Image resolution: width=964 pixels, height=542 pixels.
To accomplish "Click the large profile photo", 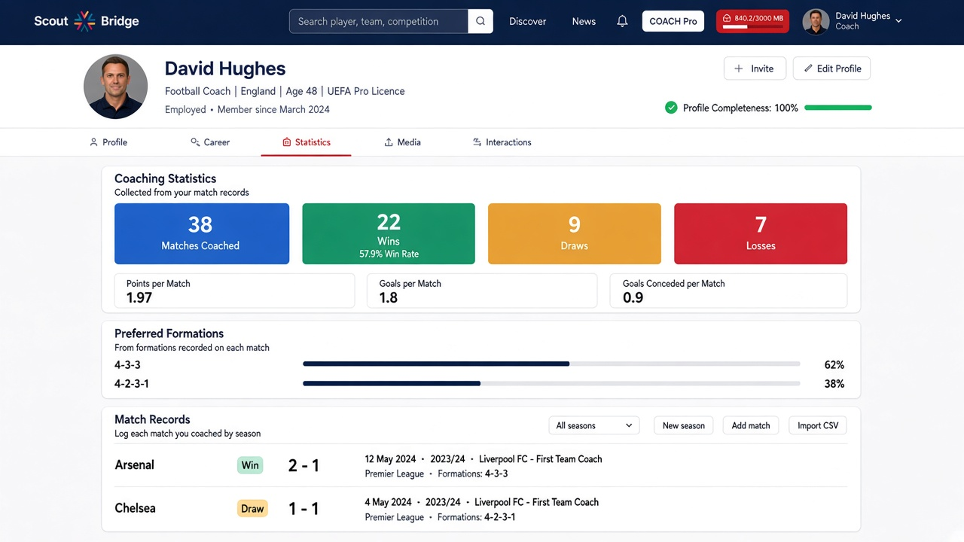I will point(115,87).
